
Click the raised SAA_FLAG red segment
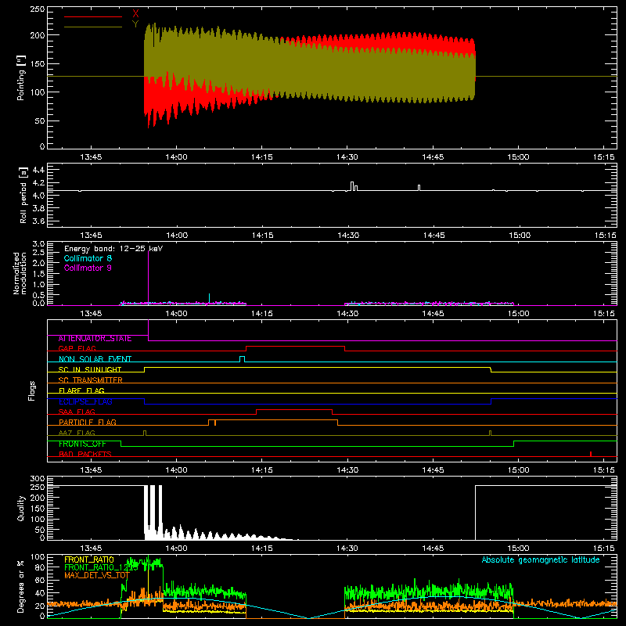pos(294,410)
